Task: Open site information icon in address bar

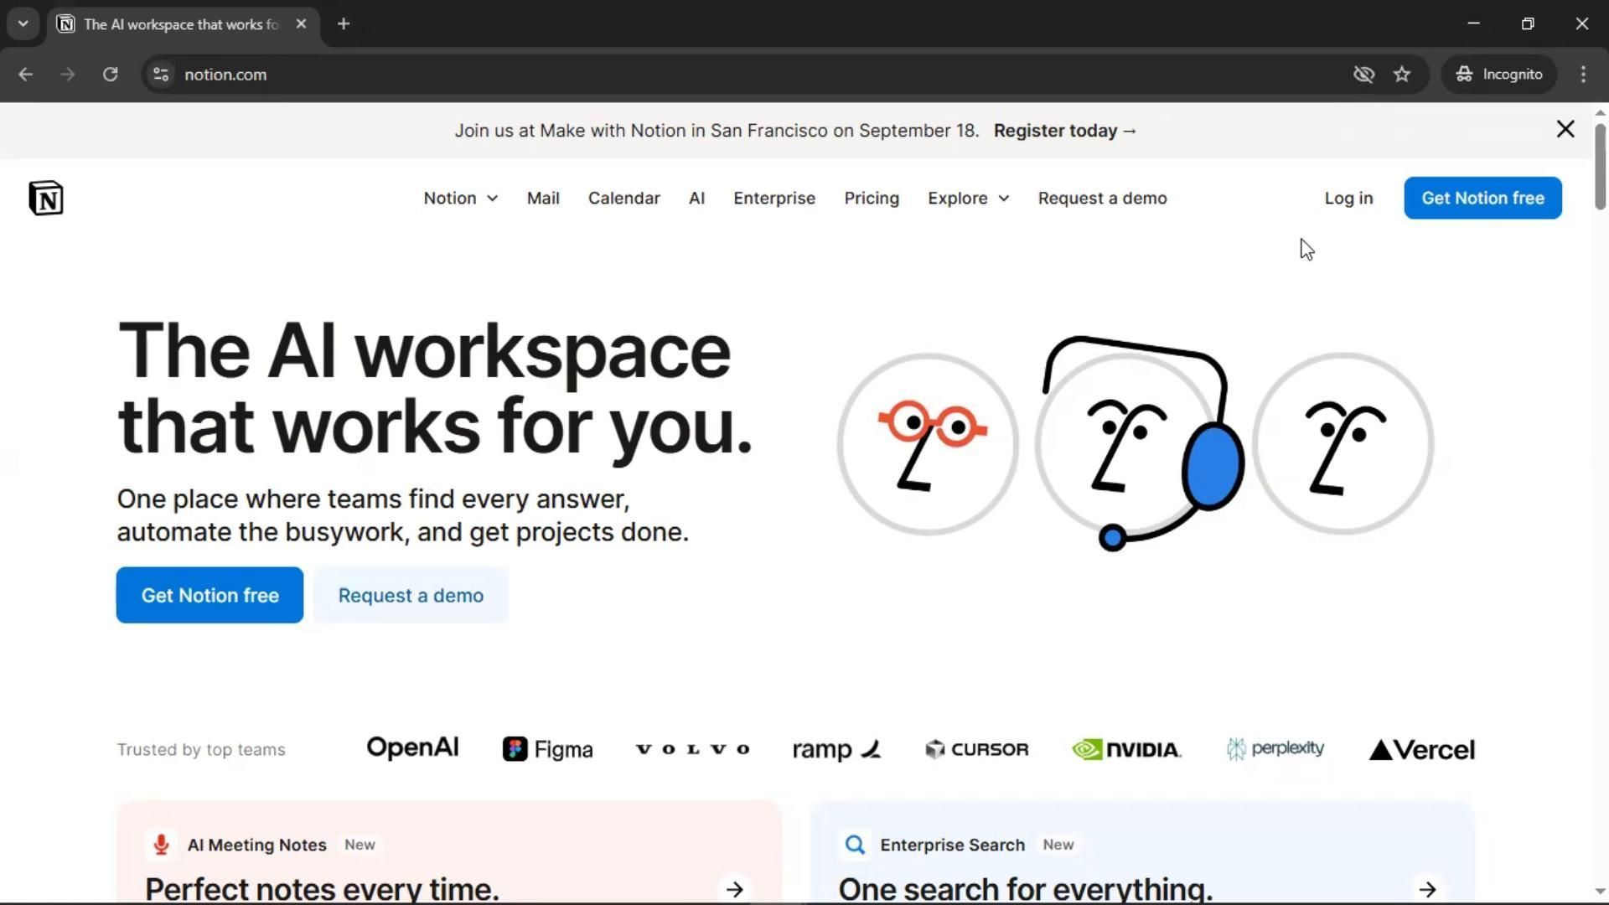Action: pos(161,75)
